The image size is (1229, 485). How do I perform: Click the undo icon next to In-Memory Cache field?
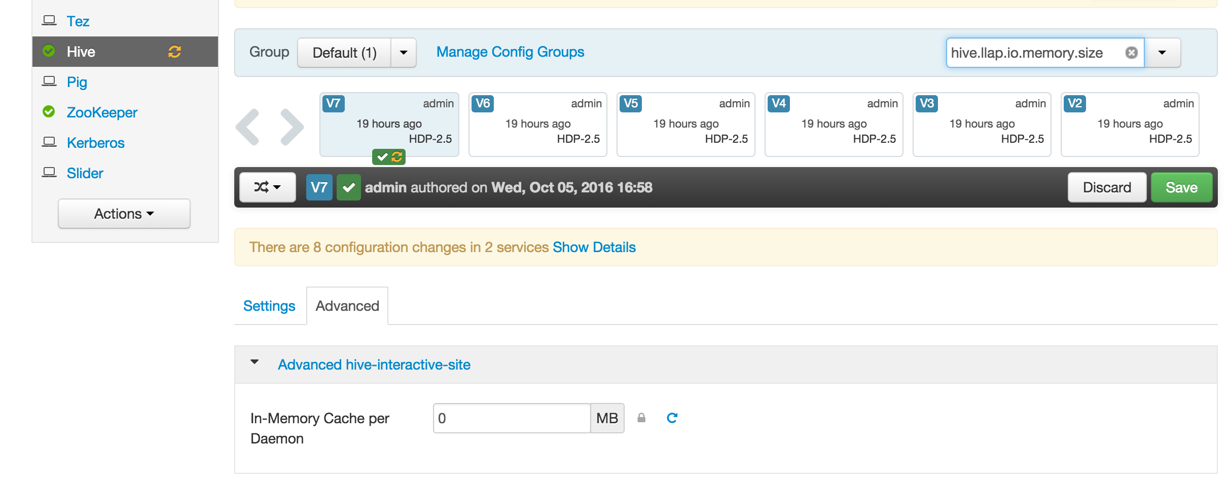tap(672, 418)
